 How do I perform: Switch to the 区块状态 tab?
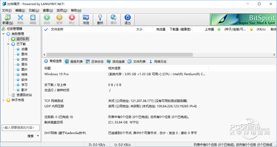point(95,61)
